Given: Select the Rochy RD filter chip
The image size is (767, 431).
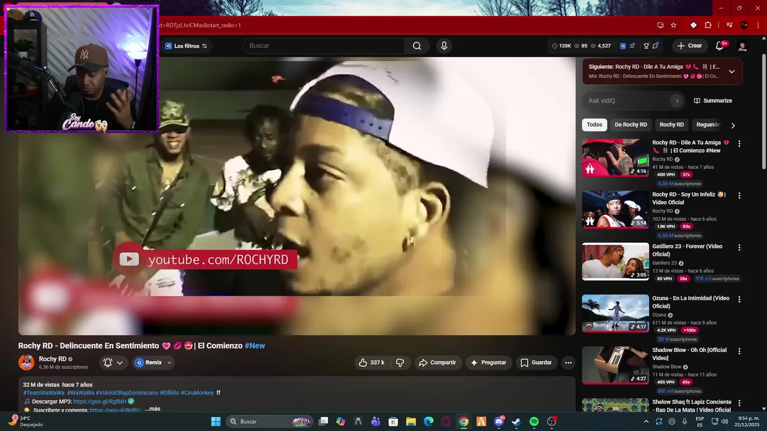Looking at the screenshot, I should pyautogui.click(x=672, y=125).
